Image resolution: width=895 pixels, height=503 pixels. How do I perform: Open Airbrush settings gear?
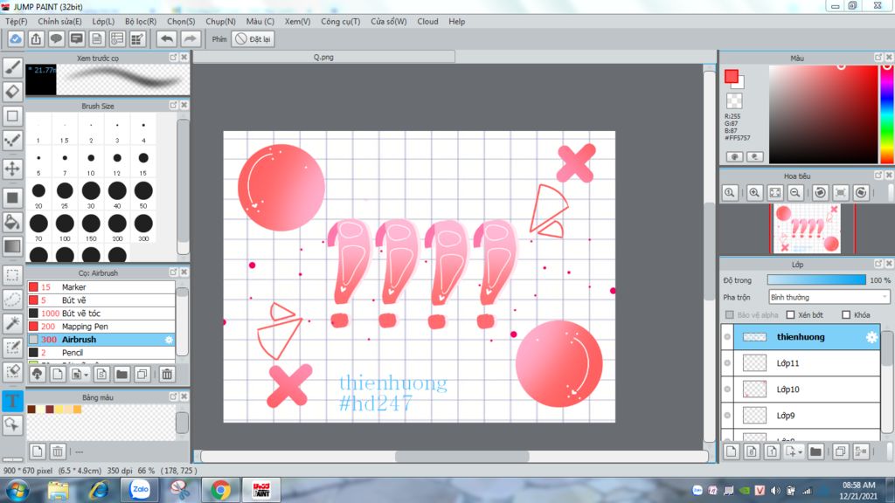(x=169, y=340)
